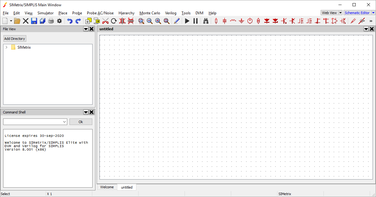Open the DVM menu
This screenshot has height=197, width=376.
click(199, 13)
